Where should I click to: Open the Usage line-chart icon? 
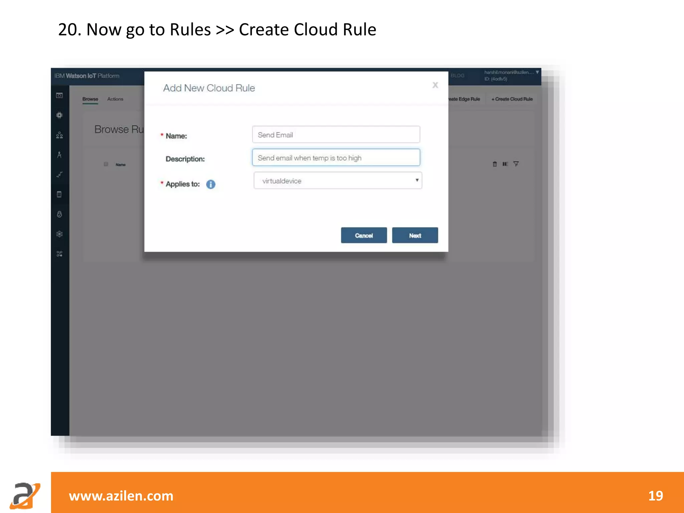click(59, 175)
